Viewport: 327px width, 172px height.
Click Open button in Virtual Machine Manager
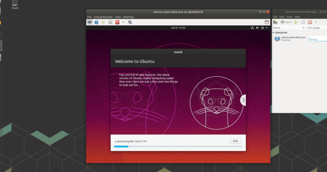(286, 22)
